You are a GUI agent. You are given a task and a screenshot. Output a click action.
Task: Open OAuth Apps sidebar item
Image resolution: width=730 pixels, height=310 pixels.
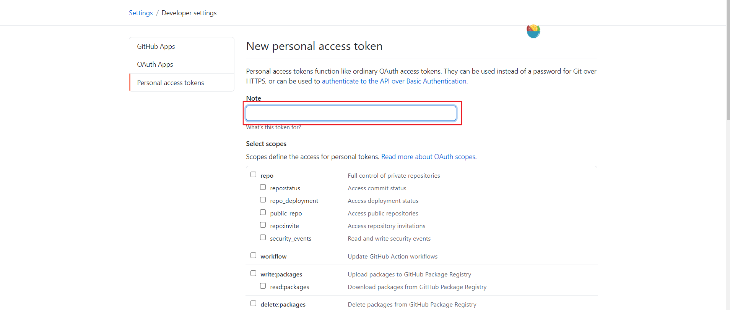tap(182, 64)
